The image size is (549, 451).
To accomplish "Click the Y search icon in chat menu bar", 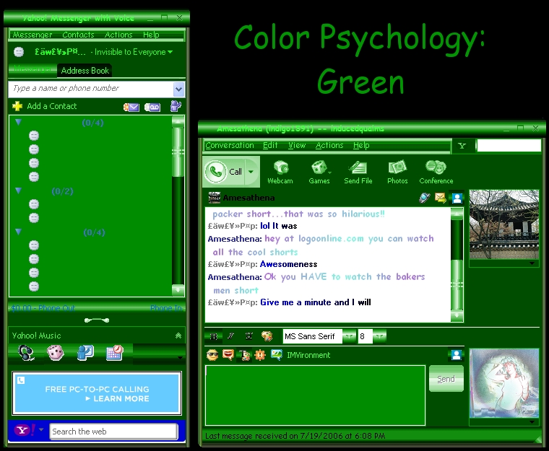I will (462, 146).
